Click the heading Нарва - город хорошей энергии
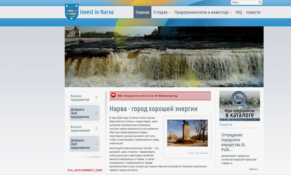Screen dimensions: 291x175 click(x=153, y=109)
